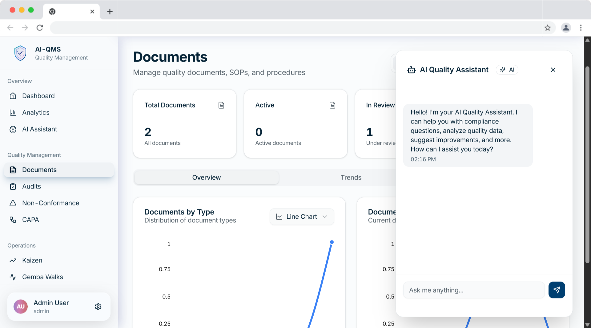The image size is (591, 328).
Task: Open settings gear next to Admin User
Action: (98, 306)
